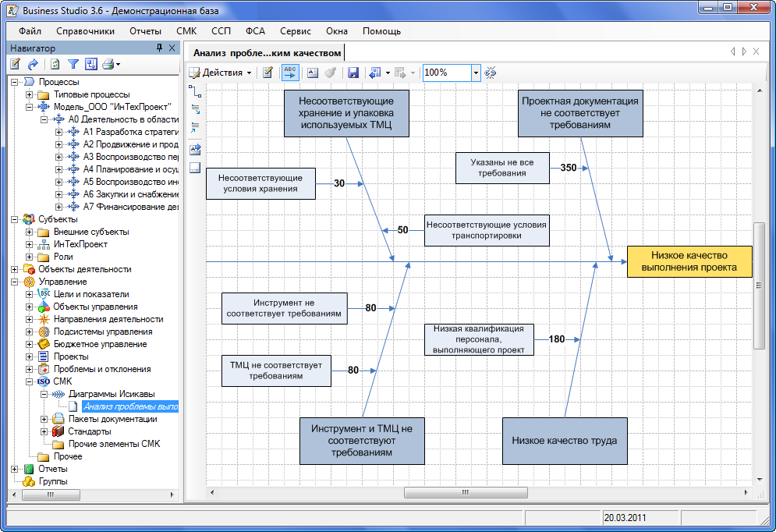Expand the Объекты деятельности node
Screen dimensions: 776x532
click(14, 269)
